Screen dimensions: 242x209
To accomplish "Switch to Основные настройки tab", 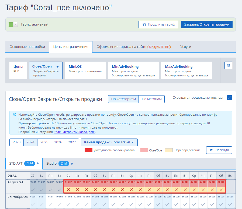I will [27, 47].
